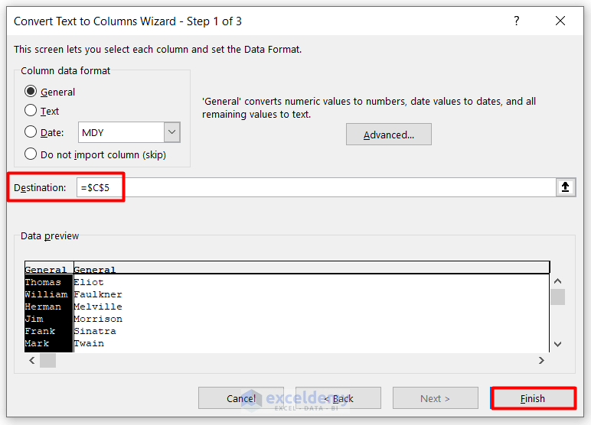Move the data preview down with the arrow

(558, 344)
